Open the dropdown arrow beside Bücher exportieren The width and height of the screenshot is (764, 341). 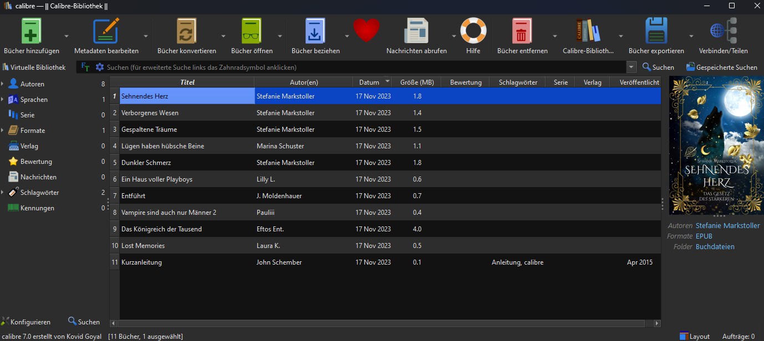691,36
